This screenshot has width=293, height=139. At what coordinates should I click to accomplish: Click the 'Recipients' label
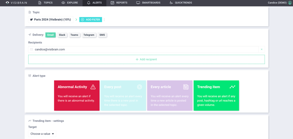pos(35,43)
